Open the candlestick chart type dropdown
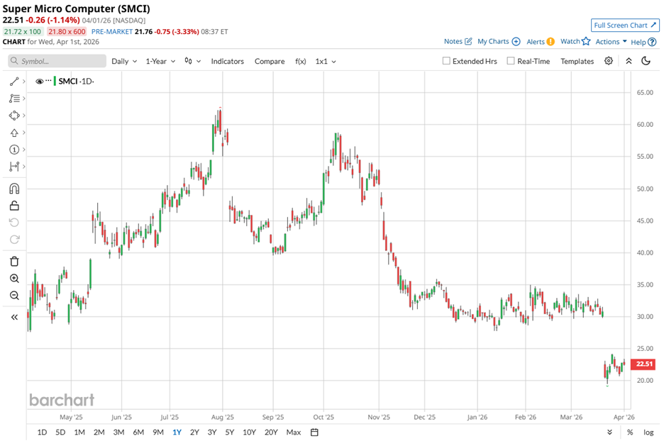This screenshot has width=664, height=446. point(192,62)
